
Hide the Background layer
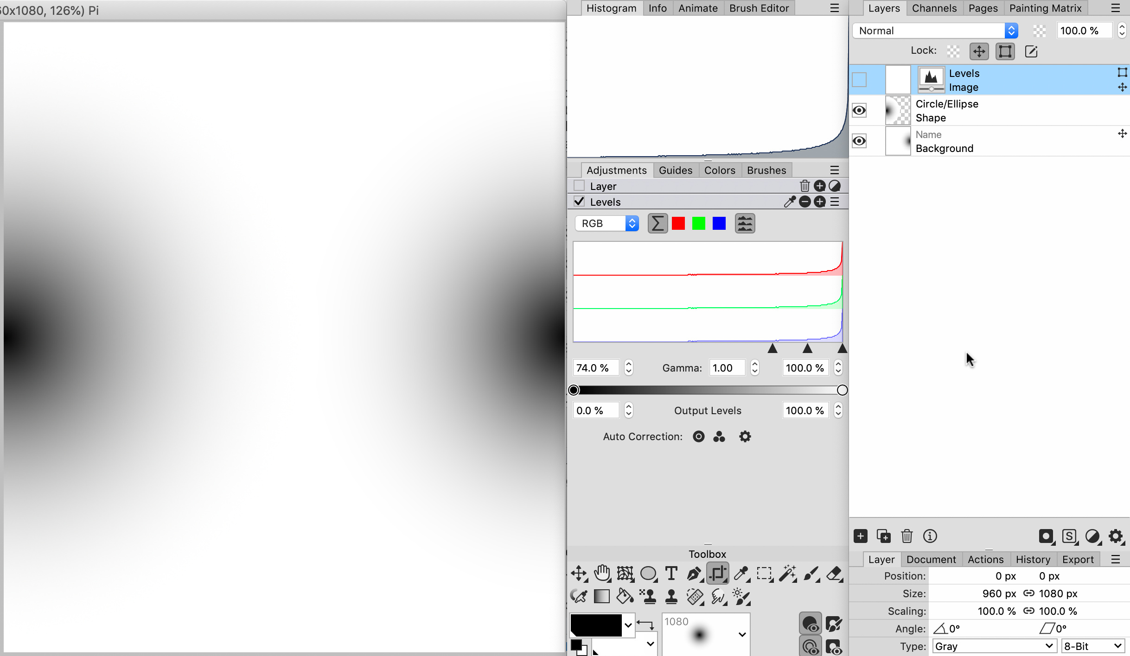pos(859,141)
